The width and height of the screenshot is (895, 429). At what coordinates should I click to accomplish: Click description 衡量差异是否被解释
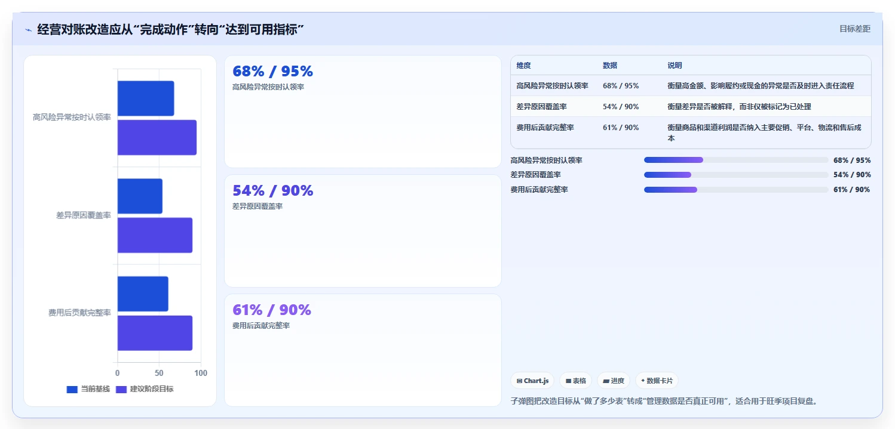739,107
